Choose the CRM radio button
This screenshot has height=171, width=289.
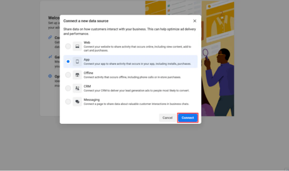[x=68, y=88]
